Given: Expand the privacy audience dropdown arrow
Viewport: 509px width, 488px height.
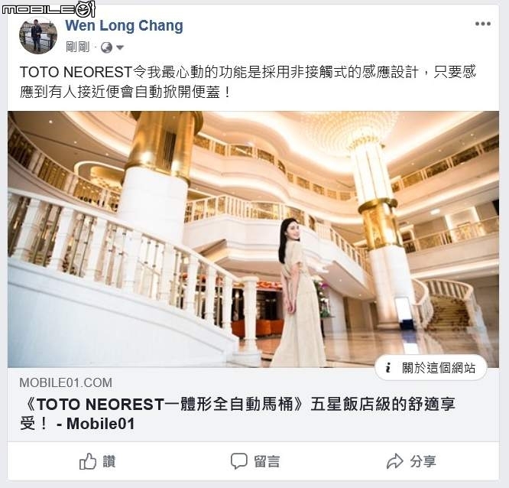Looking at the screenshot, I should [120, 47].
